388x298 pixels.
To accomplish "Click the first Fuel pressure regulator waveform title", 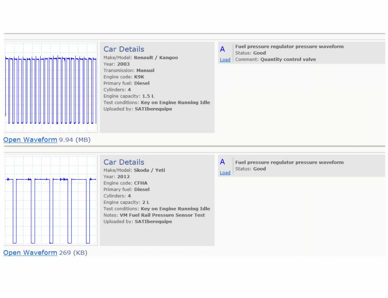I will 289,47.
